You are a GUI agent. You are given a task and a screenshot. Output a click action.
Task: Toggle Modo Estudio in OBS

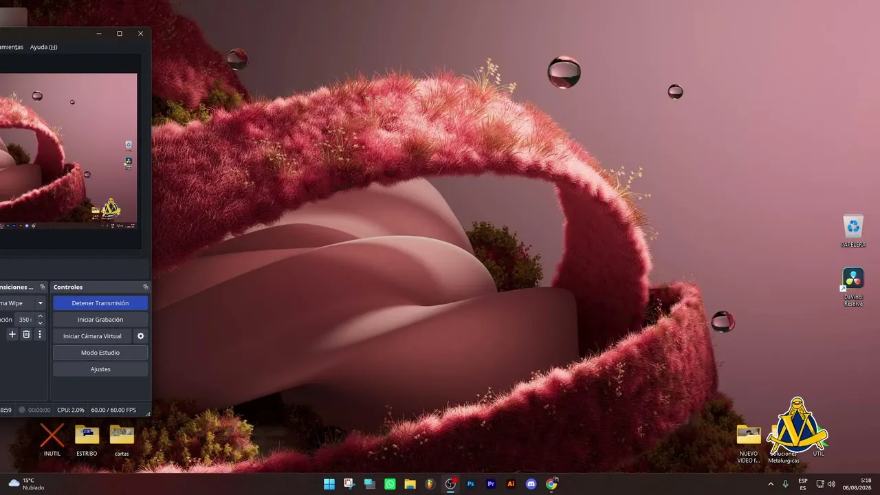tap(100, 353)
